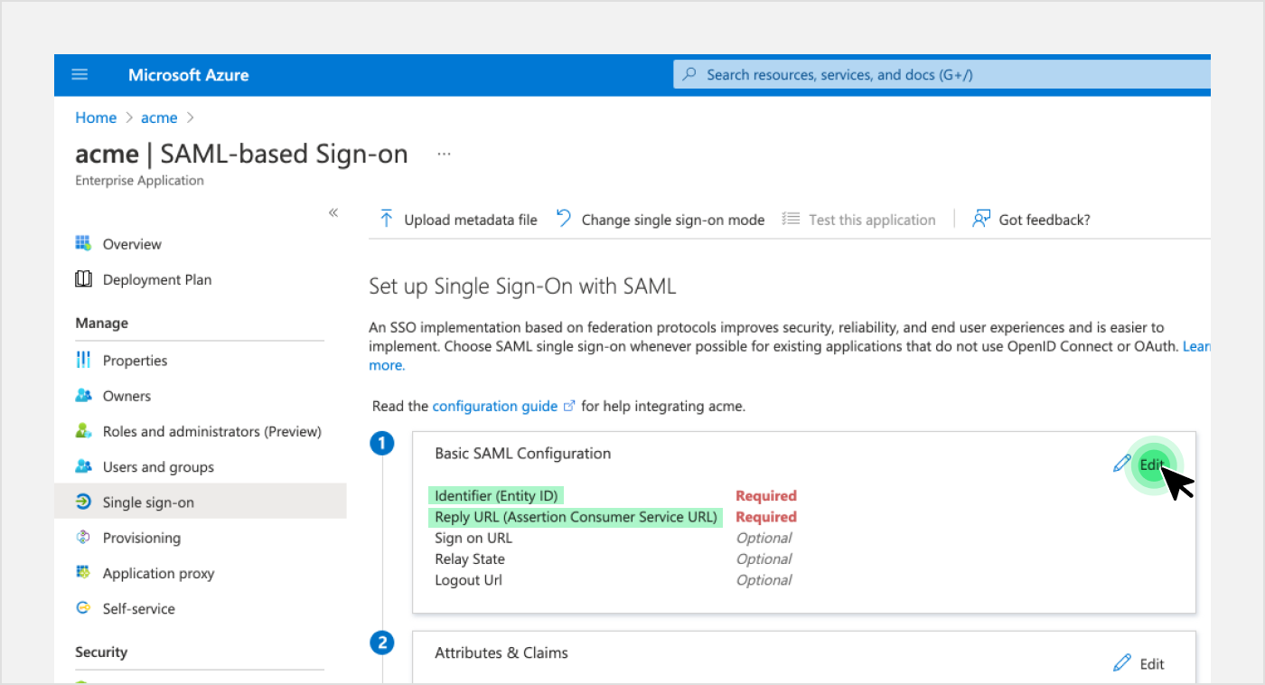This screenshot has width=1265, height=685.
Task: Open Roles and administrators (Preview)
Action: coord(211,432)
